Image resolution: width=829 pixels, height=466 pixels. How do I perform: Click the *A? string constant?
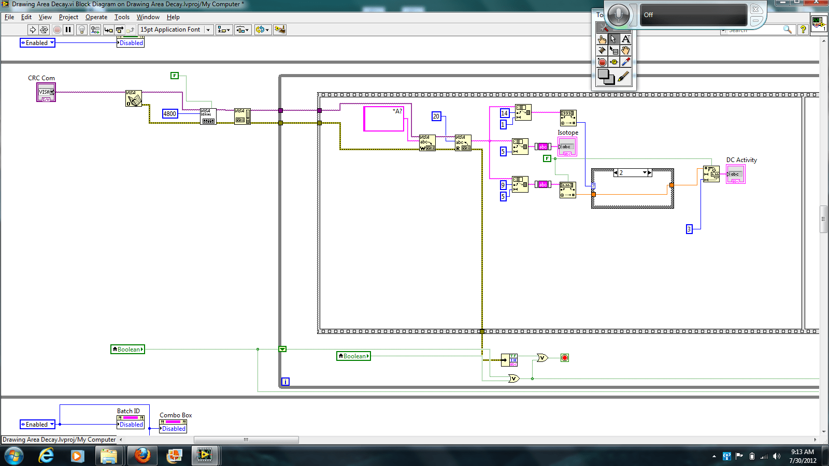pyautogui.click(x=384, y=119)
